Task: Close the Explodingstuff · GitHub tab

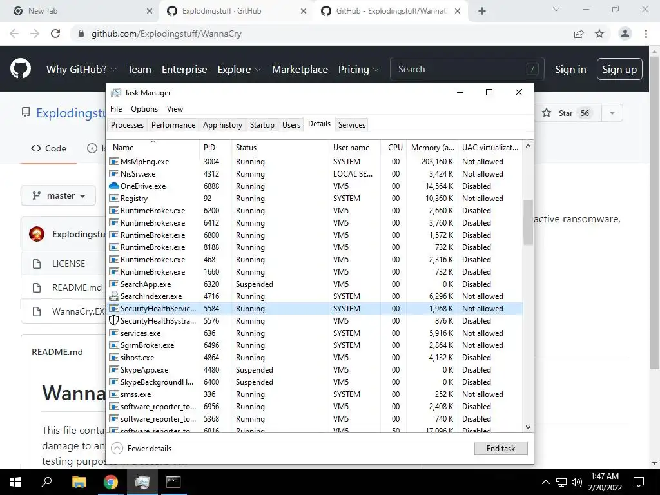Action: pyautogui.click(x=304, y=12)
